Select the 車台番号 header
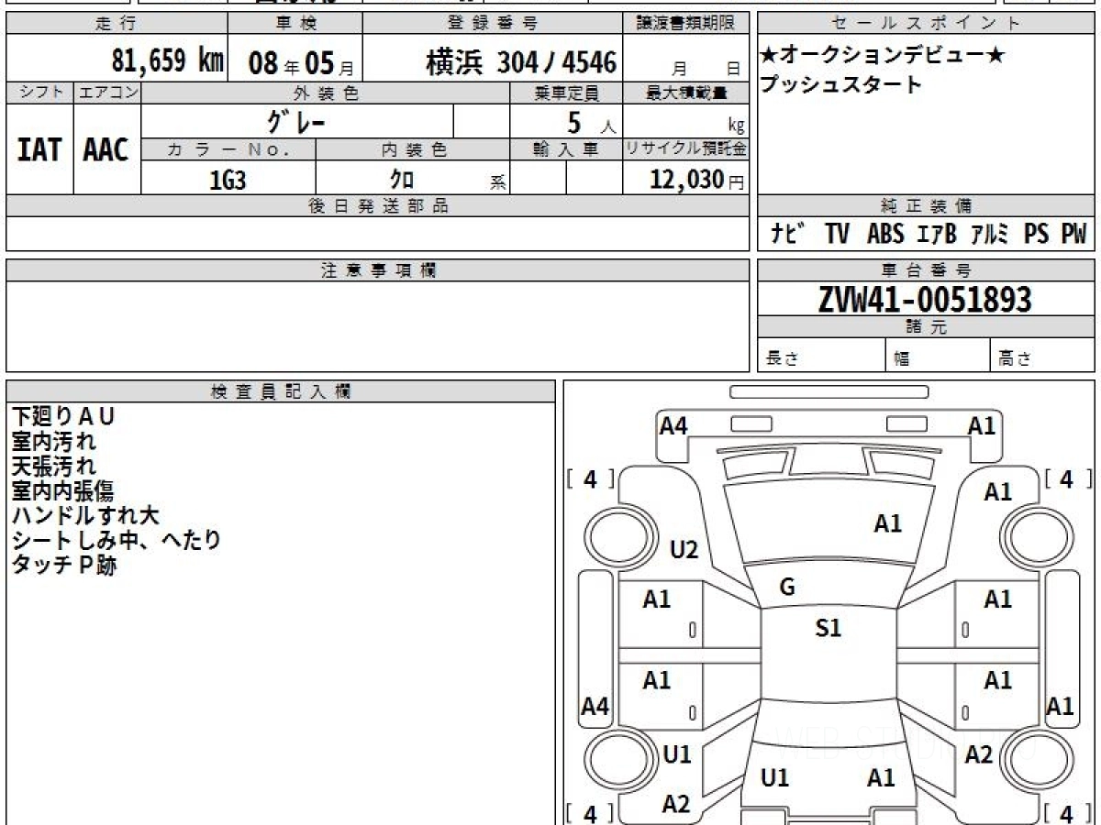This screenshot has height=825, width=1101. coord(927,270)
